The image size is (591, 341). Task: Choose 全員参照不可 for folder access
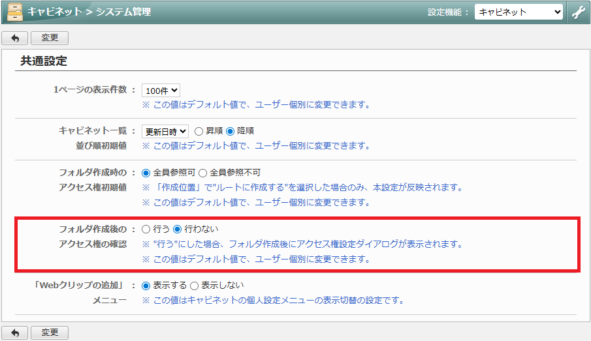pyautogui.click(x=202, y=173)
